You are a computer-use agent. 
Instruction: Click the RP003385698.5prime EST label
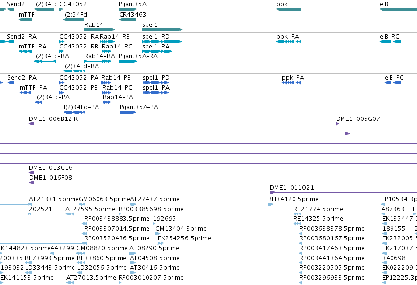151,209
